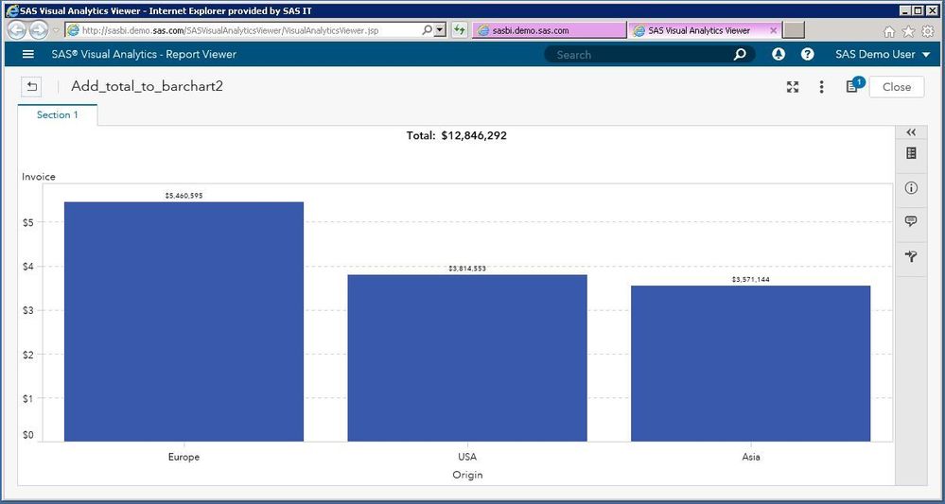This screenshot has height=504, width=945.
Task: Click the $5,460,595 data label
Action: tap(184, 196)
